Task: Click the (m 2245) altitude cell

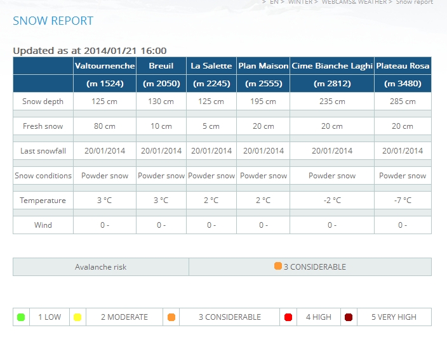Action: tap(211, 84)
